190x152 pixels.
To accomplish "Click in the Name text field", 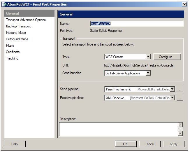I will tap(137, 24).
